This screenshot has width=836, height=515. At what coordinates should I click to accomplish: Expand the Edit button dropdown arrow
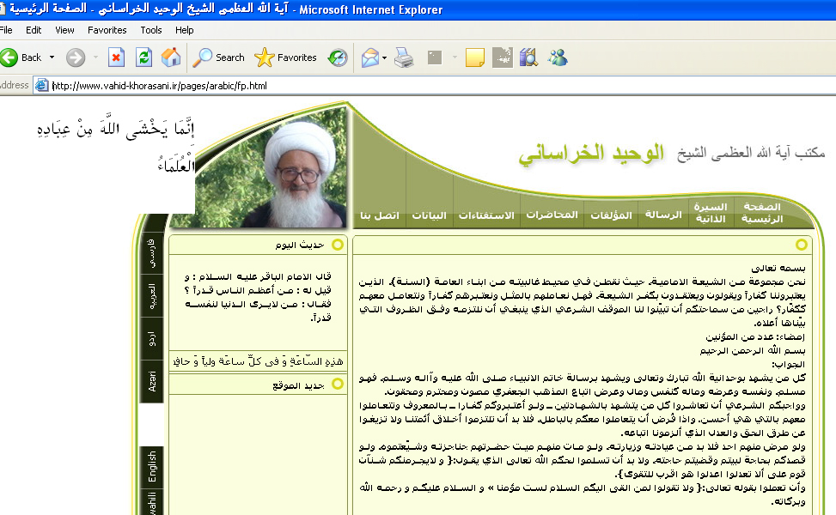click(x=455, y=57)
